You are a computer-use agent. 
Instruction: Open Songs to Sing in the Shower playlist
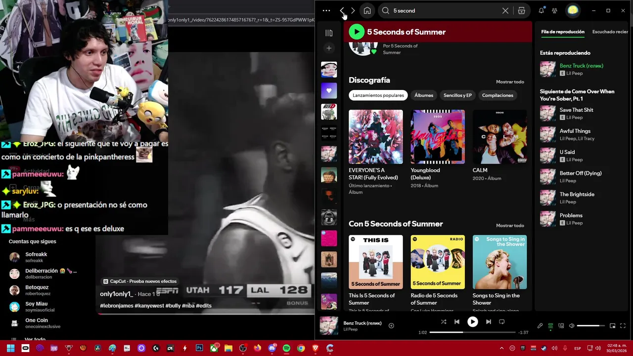click(499, 262)
